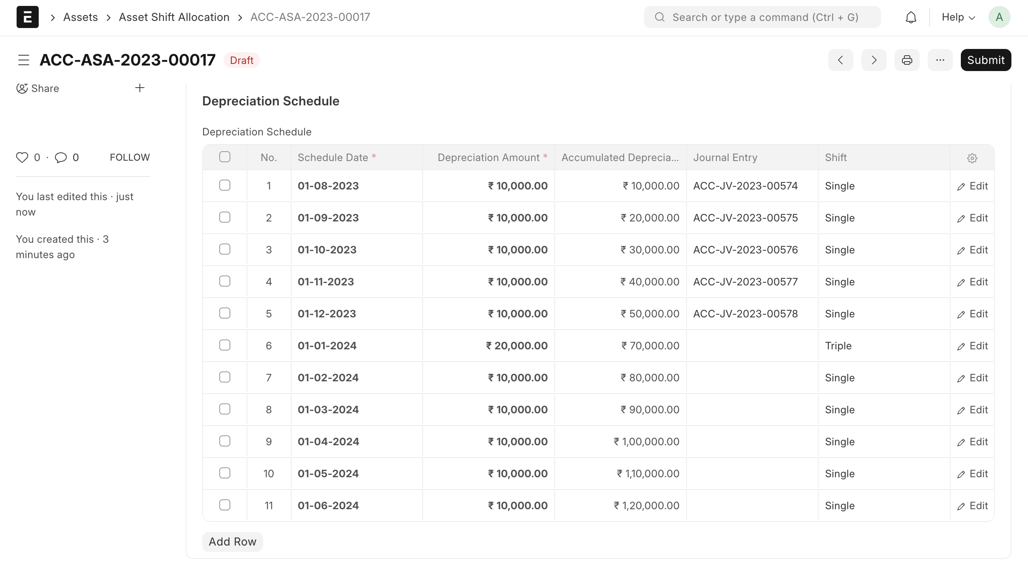The image size is (1028, 570).
Task: Tick the checkbox for row 6
Action: pyautogui.click(x=225, y=345)
